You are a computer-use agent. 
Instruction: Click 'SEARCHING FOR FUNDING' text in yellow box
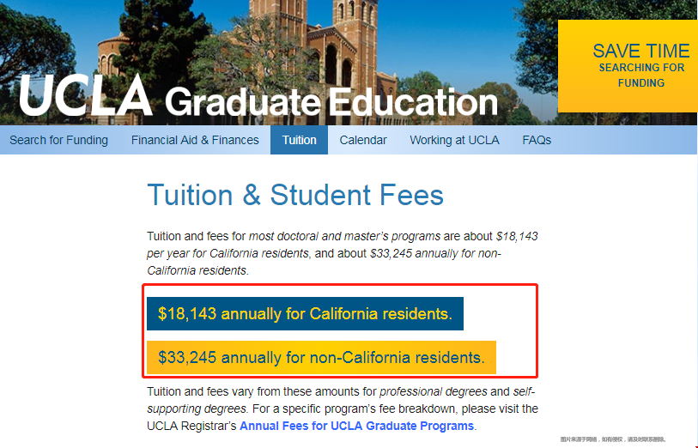[x=641, y=76]
